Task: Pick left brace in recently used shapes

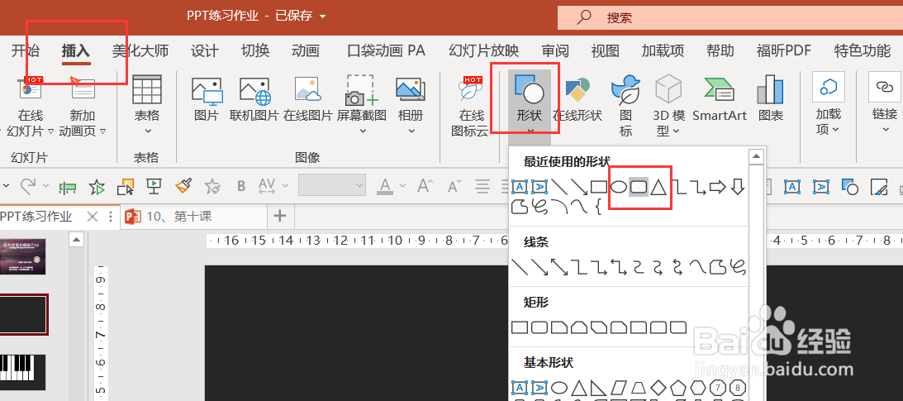Action: point(598,206)
